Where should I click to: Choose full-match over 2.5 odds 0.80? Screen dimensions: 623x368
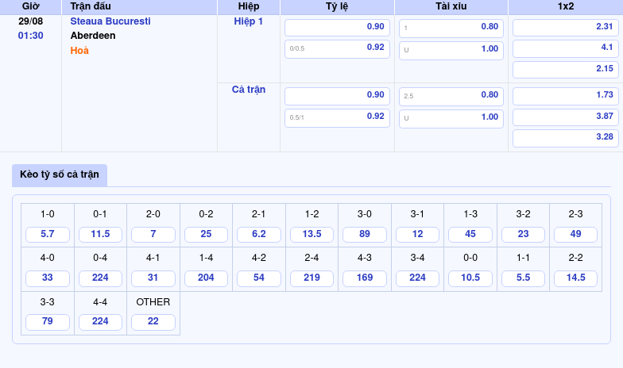tap(451, 95)
